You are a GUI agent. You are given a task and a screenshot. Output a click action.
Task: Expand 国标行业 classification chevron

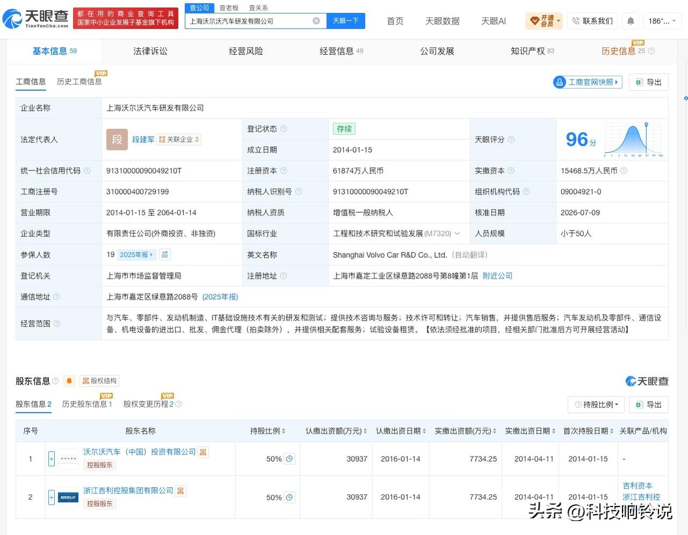(457, 234)
